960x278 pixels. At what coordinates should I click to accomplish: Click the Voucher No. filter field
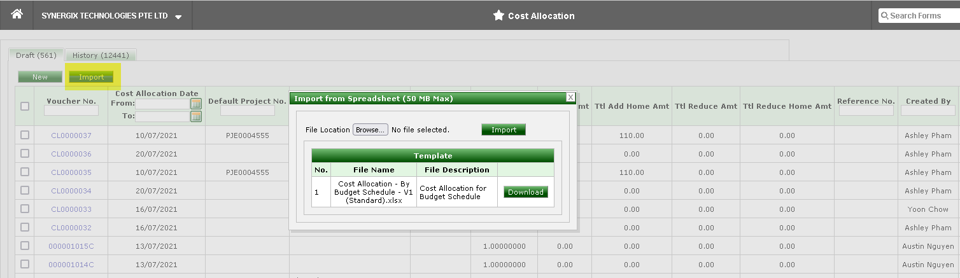pos(71,111)
